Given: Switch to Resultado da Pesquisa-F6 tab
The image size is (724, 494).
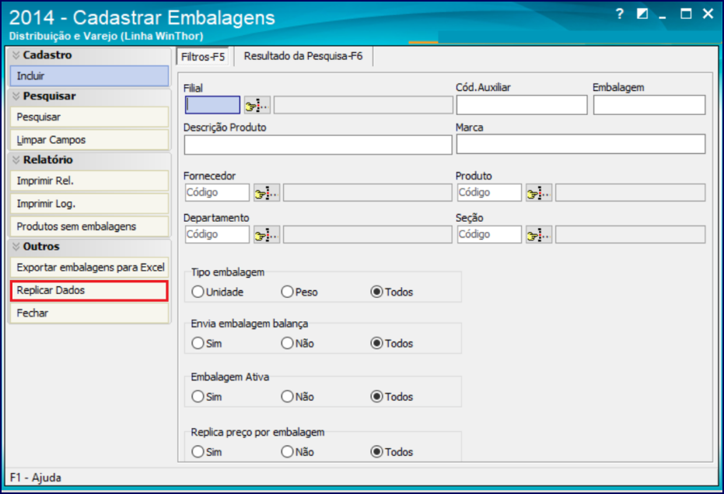Looking at the screenshot, I should 303,56.
